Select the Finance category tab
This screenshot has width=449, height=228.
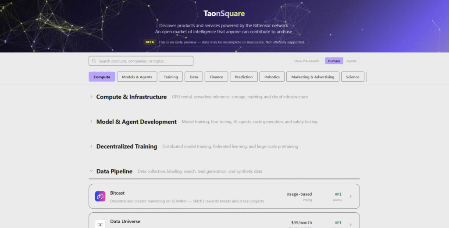216,77
